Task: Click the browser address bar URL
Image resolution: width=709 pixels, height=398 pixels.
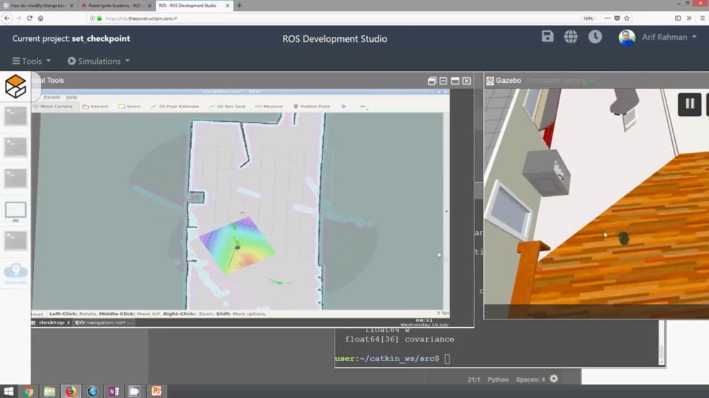Action: click(141, 18)
